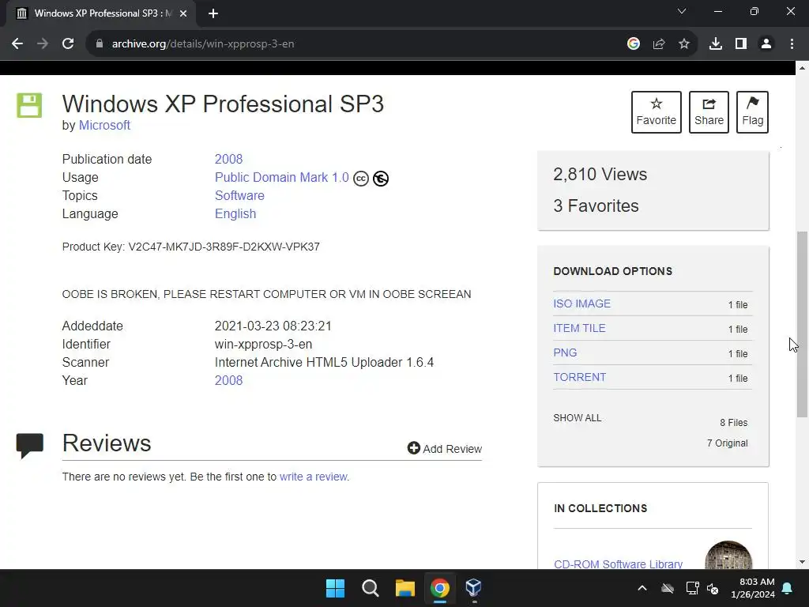This screenshot has height=607, width=809.
Task: Click the Favorite button
Action: pos(657,112)
